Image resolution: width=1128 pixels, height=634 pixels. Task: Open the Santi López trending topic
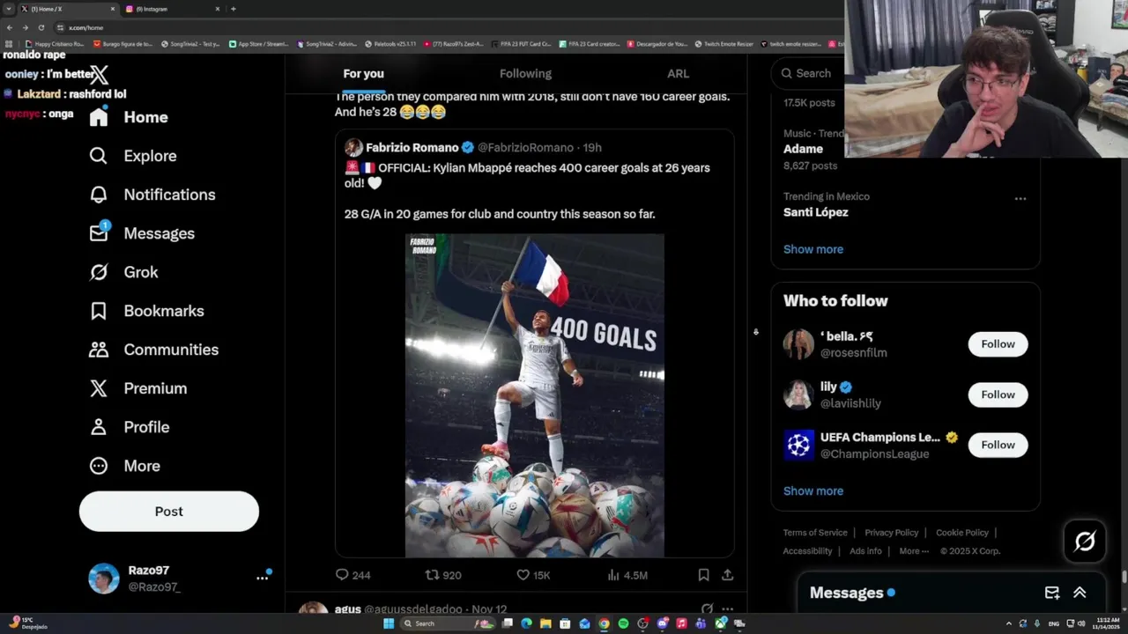(816, 212)
